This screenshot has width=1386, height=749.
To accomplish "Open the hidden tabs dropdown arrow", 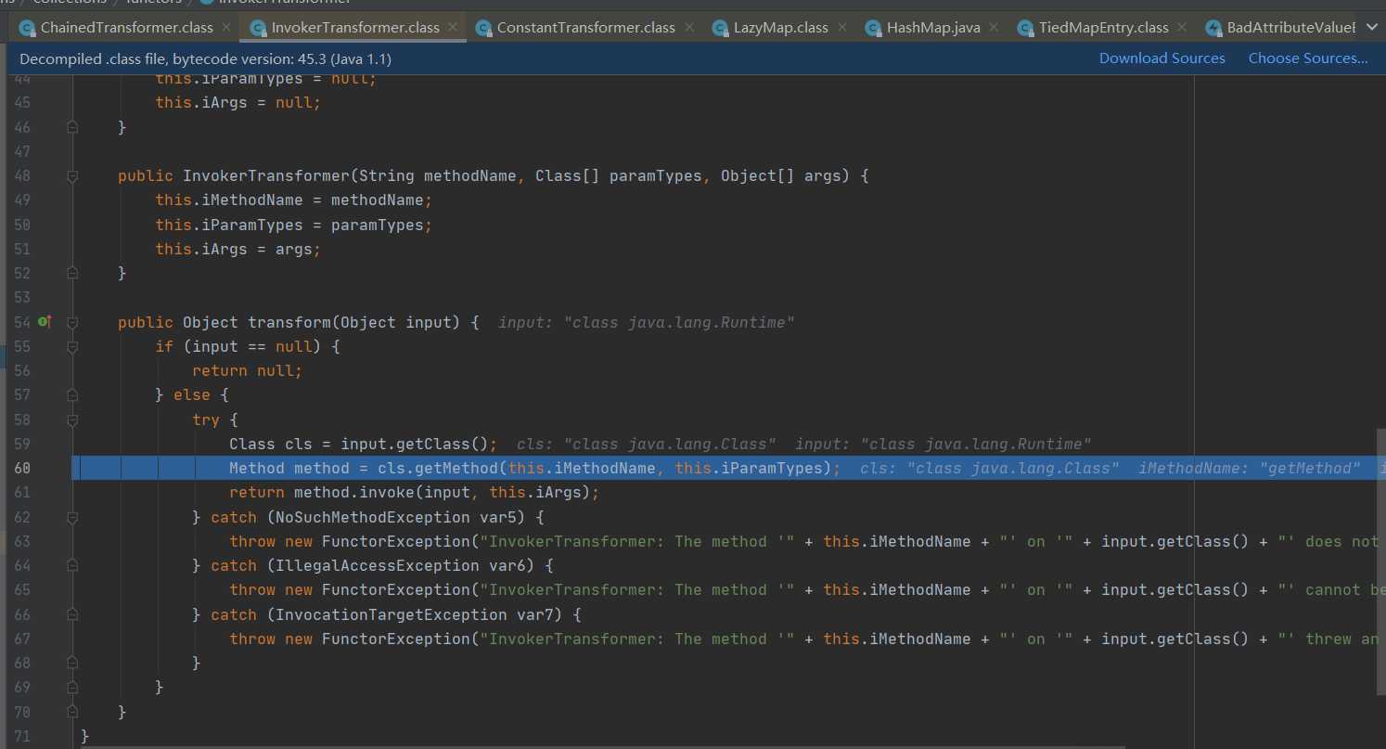I will pyautogui.click(x=1372, y=28).
